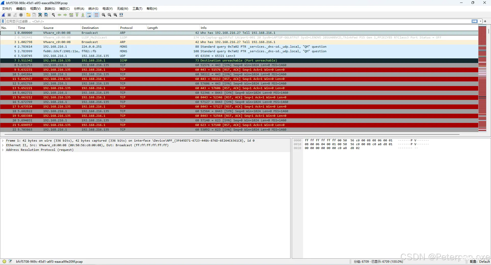Select packet 21 RST 623 → 57140
The image size is (491, 265).
239,125
